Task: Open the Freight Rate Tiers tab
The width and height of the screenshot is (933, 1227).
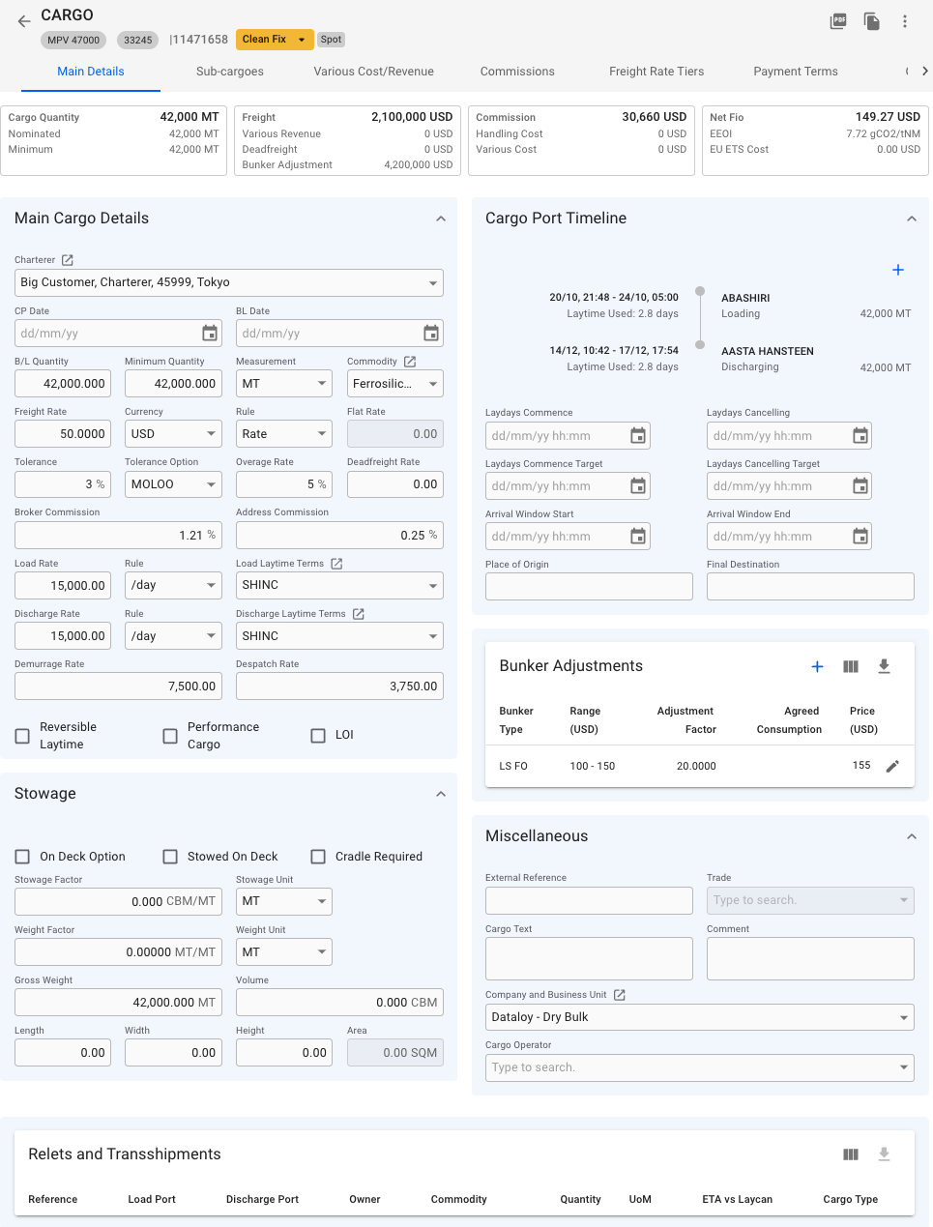Action: click(x=656, y=72)
